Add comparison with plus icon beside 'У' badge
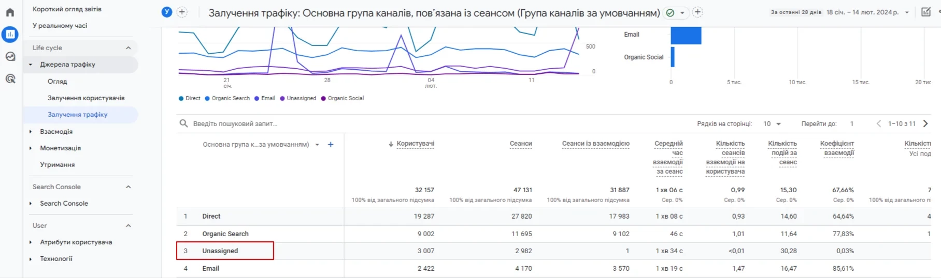This screenshot has height=278, width=941. pyautogui.click(x=182, y=12)
